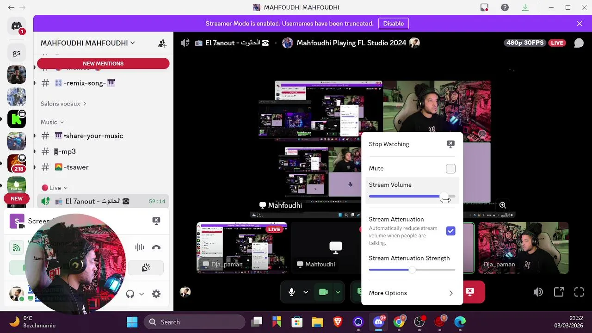The width and height of the screenshot is (592, 333).
Task: Uncheck Stream Attenuation checkbox
Action: (x=450, y=231)
